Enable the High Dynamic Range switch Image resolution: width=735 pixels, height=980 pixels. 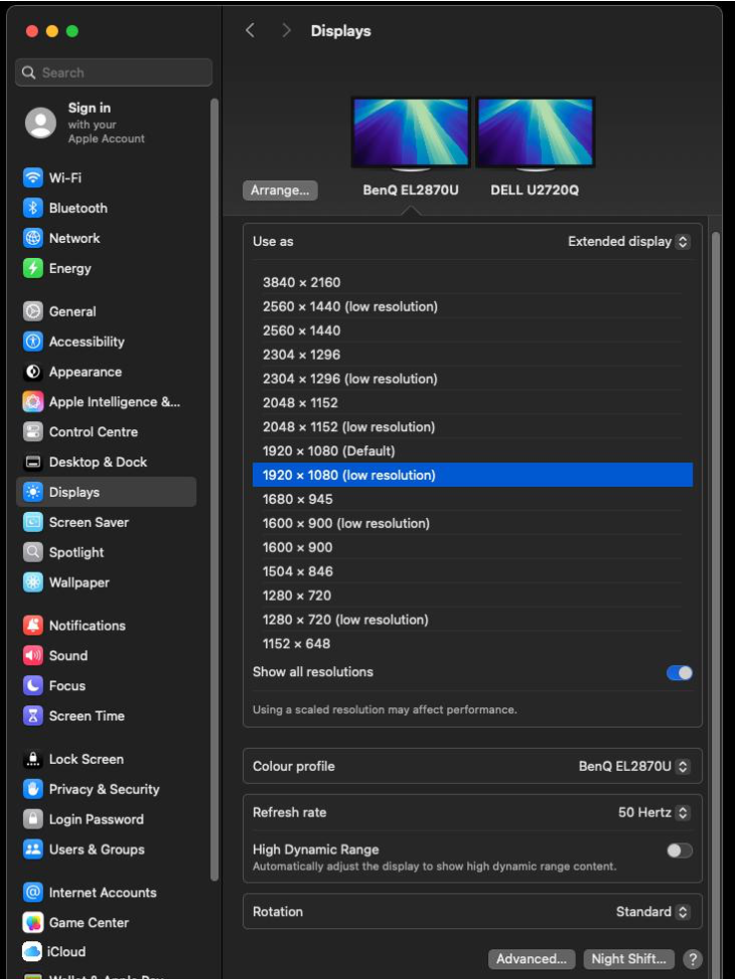(x=679, y=851)
